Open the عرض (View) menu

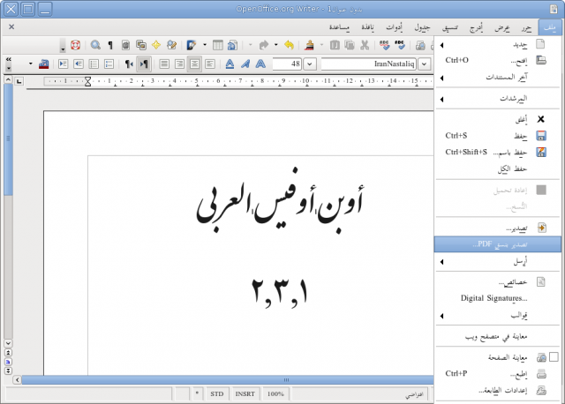(x=502, y=27)
